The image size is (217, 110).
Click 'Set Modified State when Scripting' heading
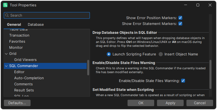[123, 90]
